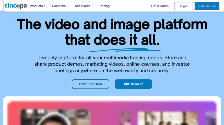Click the Login button
The height and width of the screenshot is (125, 224).
(x=183, y=6)
